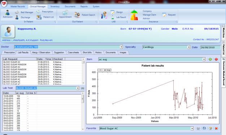Image resolution: width=226 pixels, height=135 pixels.
Task: Open the Item dropdown showing ac sug
Action: (204, 59)
